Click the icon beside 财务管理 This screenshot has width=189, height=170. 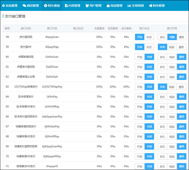(150, 6)
